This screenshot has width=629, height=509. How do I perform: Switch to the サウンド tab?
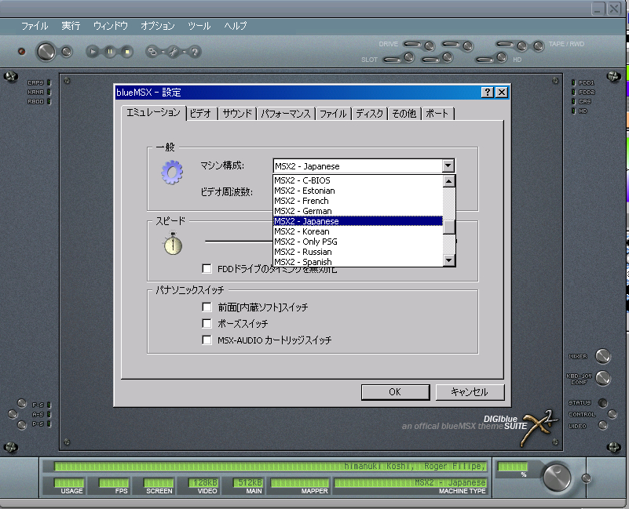point(237,114)
